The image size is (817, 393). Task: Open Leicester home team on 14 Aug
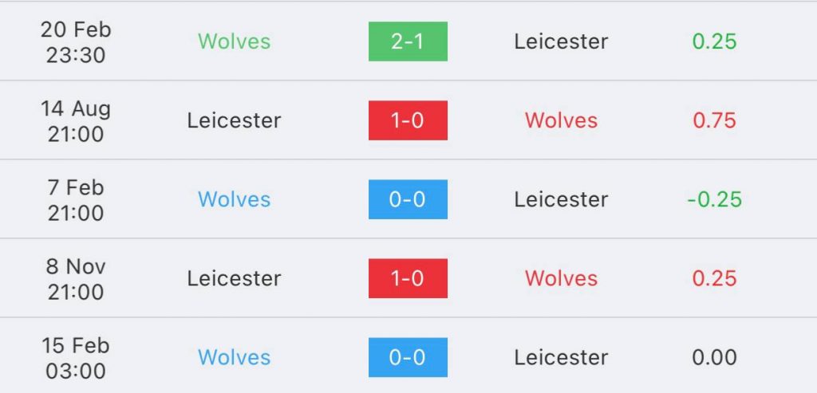234,120
